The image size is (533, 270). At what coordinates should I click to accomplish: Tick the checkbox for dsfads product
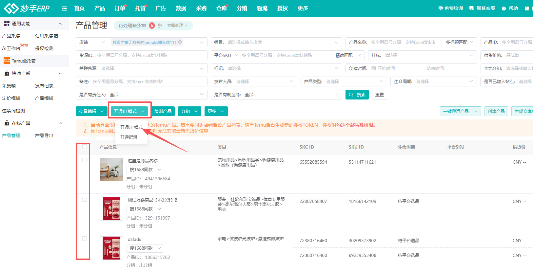tap(85, 239)
